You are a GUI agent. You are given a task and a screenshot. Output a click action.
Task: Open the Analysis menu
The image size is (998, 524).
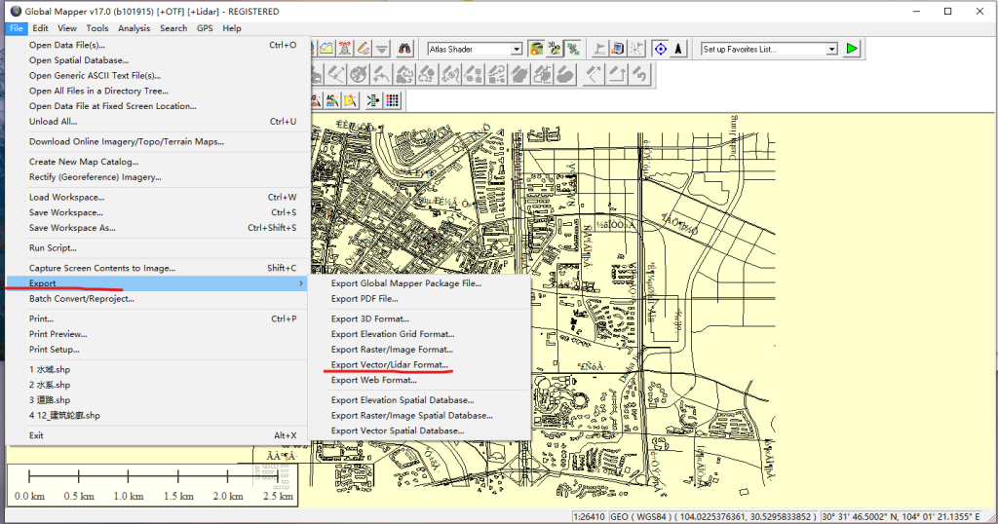134,28
